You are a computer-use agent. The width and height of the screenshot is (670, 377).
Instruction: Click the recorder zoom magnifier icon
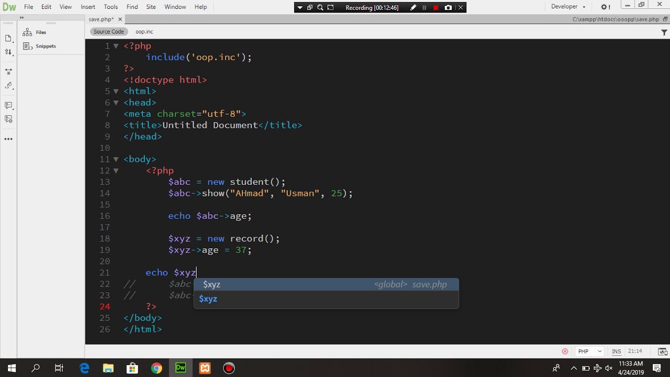tap(320, 8)
